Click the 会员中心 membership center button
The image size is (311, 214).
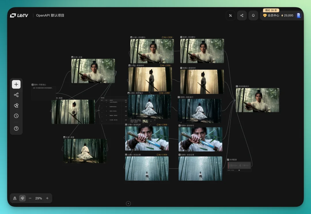271,16
